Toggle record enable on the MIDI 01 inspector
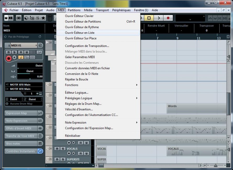 point(9,58)
